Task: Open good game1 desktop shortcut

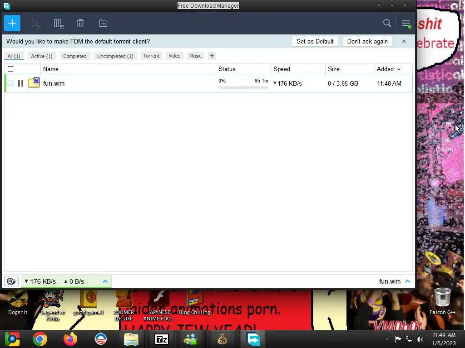Action: 89,302
